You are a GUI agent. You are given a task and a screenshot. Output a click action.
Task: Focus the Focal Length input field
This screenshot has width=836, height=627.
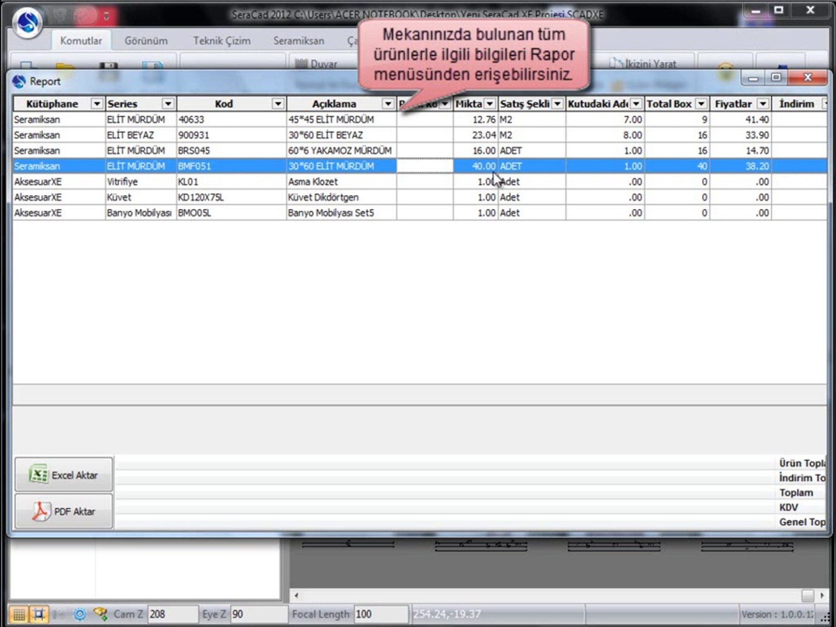click(381, 614)
